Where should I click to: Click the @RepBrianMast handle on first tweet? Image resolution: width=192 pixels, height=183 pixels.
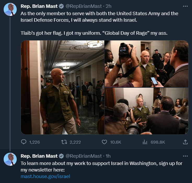click(84, 6)
